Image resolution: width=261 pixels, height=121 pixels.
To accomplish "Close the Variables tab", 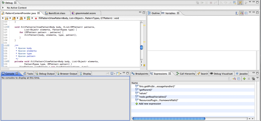I will click(x=178, y=13).
